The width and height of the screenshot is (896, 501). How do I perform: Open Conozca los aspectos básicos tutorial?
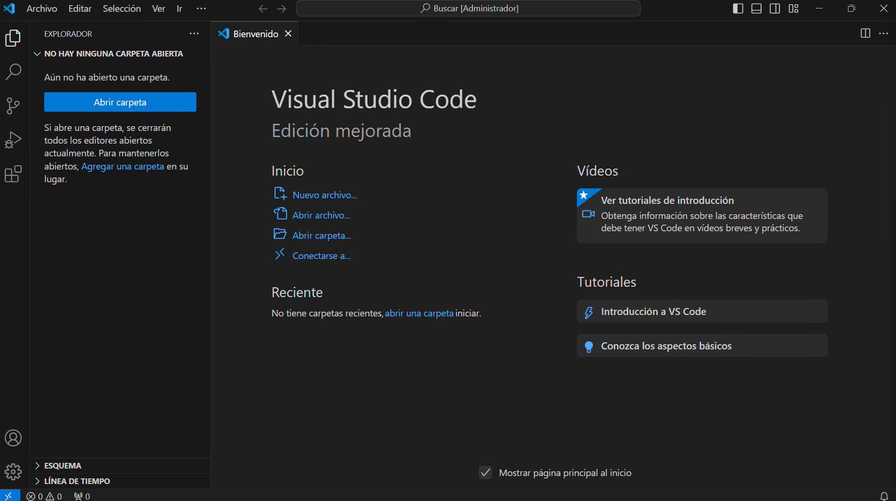pyautogui.click(x=702, y=346)
